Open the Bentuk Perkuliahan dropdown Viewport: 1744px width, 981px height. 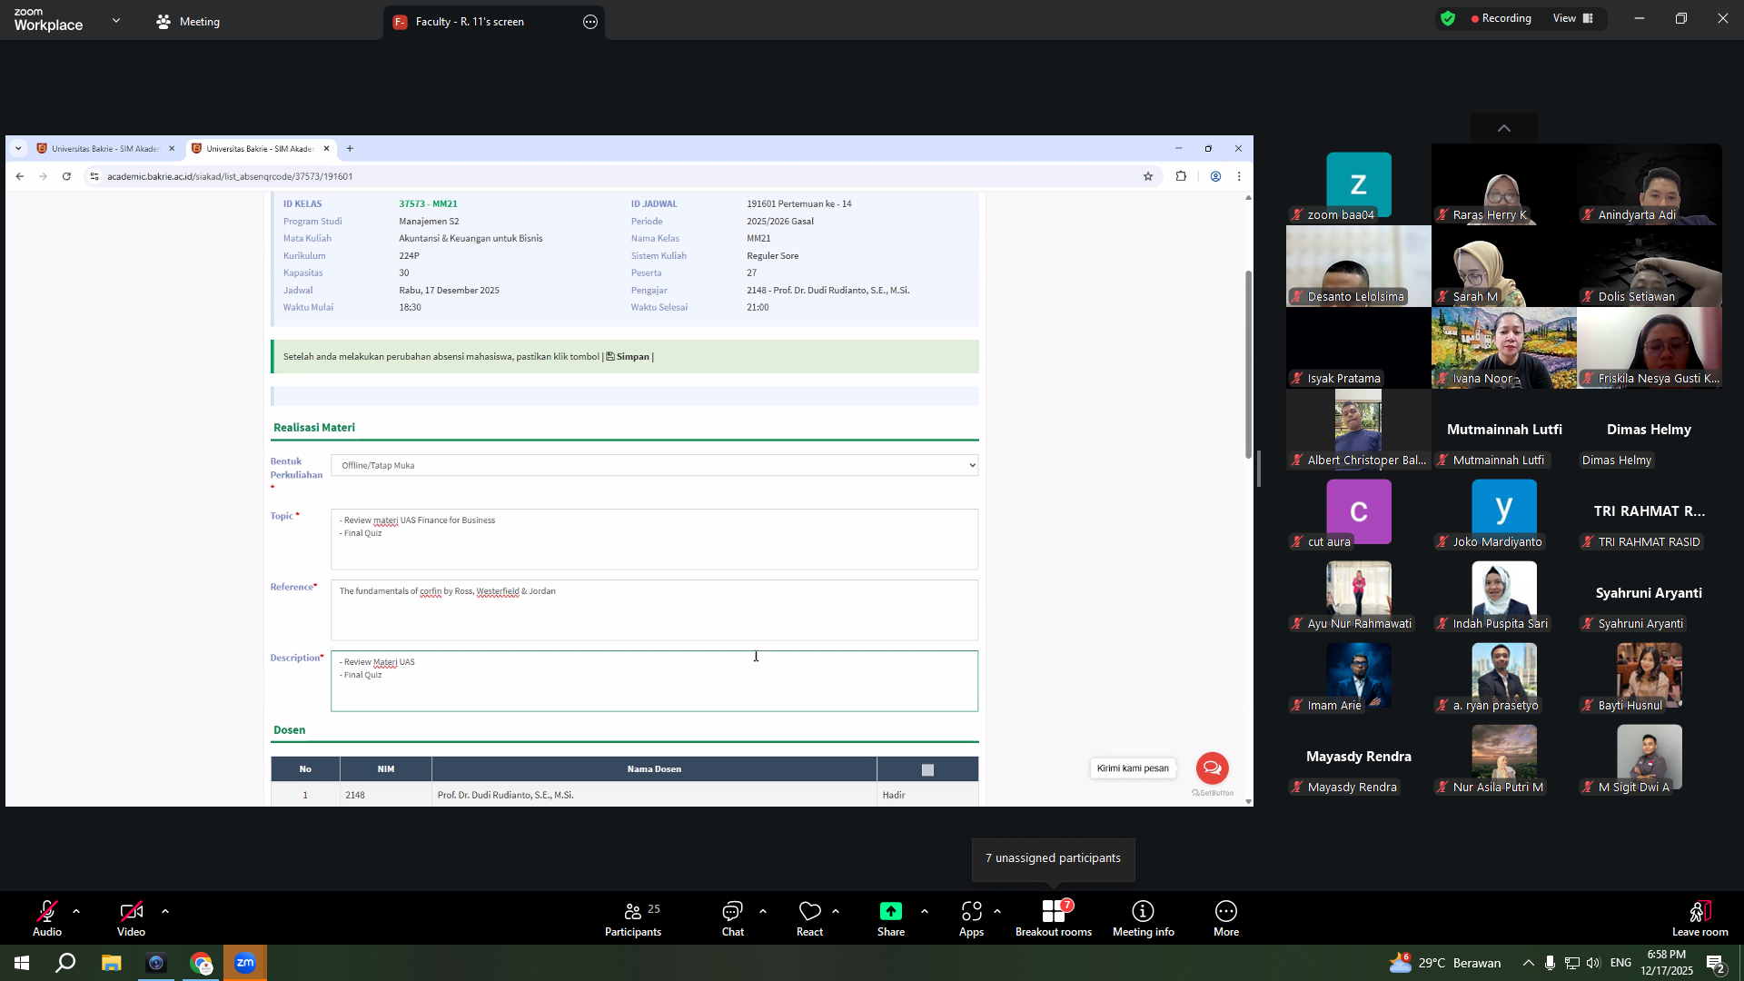[654, 465]
